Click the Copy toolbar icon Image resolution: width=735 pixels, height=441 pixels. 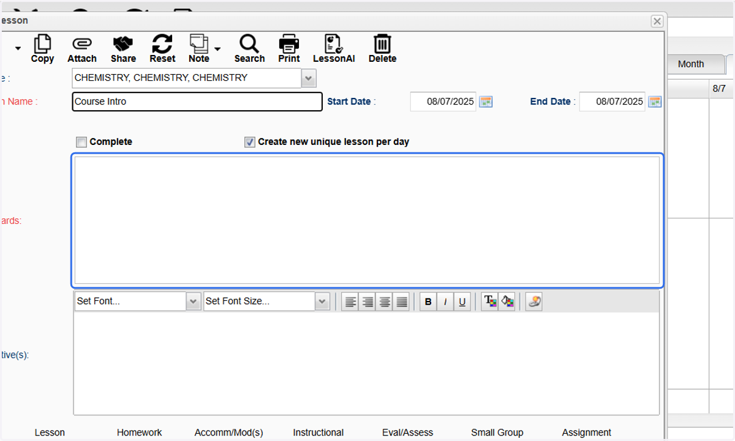point(42,48)
